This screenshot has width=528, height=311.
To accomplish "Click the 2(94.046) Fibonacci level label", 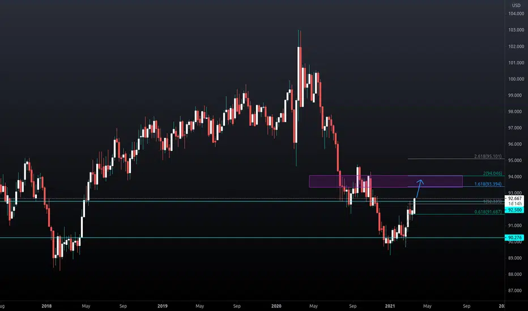I will pyautogui.click(x=492, y=174).
